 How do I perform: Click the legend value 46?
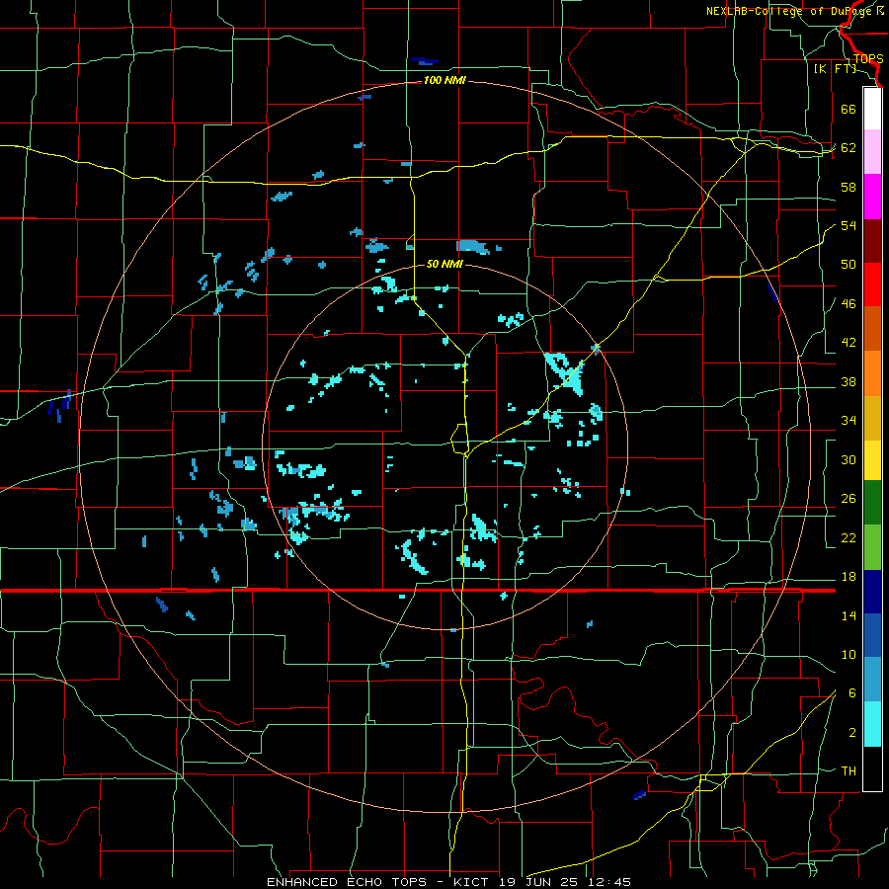(849, 304)
